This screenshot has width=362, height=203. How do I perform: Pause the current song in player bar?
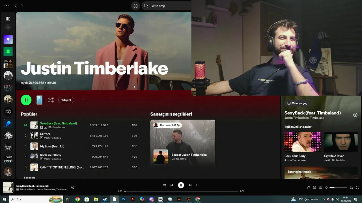point(181,185)
